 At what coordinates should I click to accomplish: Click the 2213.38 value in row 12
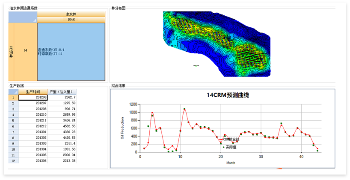[62, 161]
